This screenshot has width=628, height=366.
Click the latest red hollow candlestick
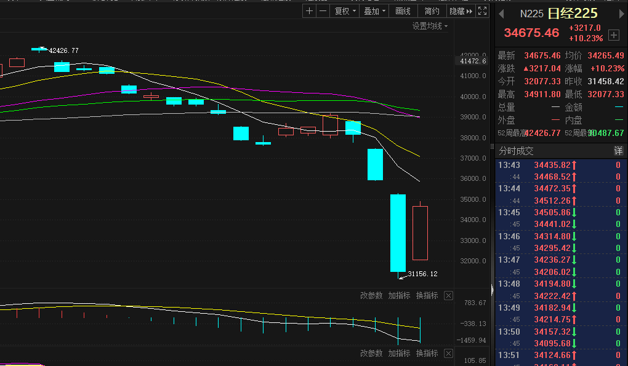coord(420,233)
